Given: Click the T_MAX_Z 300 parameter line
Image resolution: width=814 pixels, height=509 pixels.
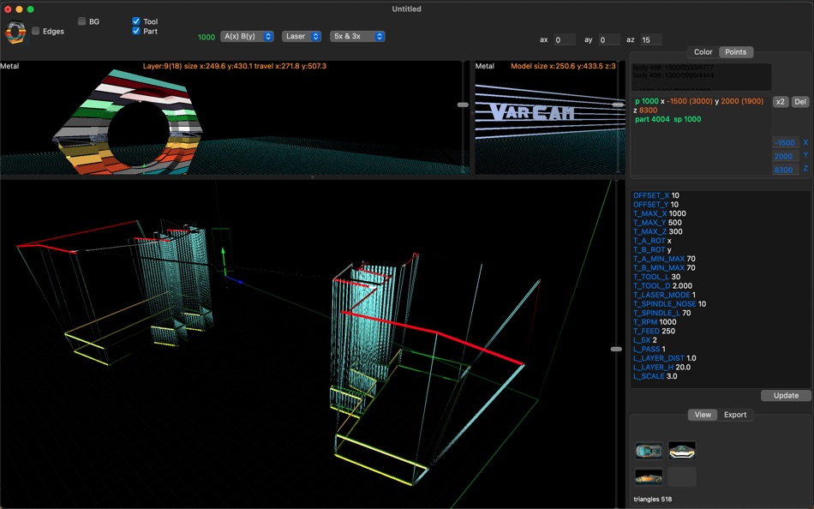Looking at the screenshot, I should coord(658,231).
